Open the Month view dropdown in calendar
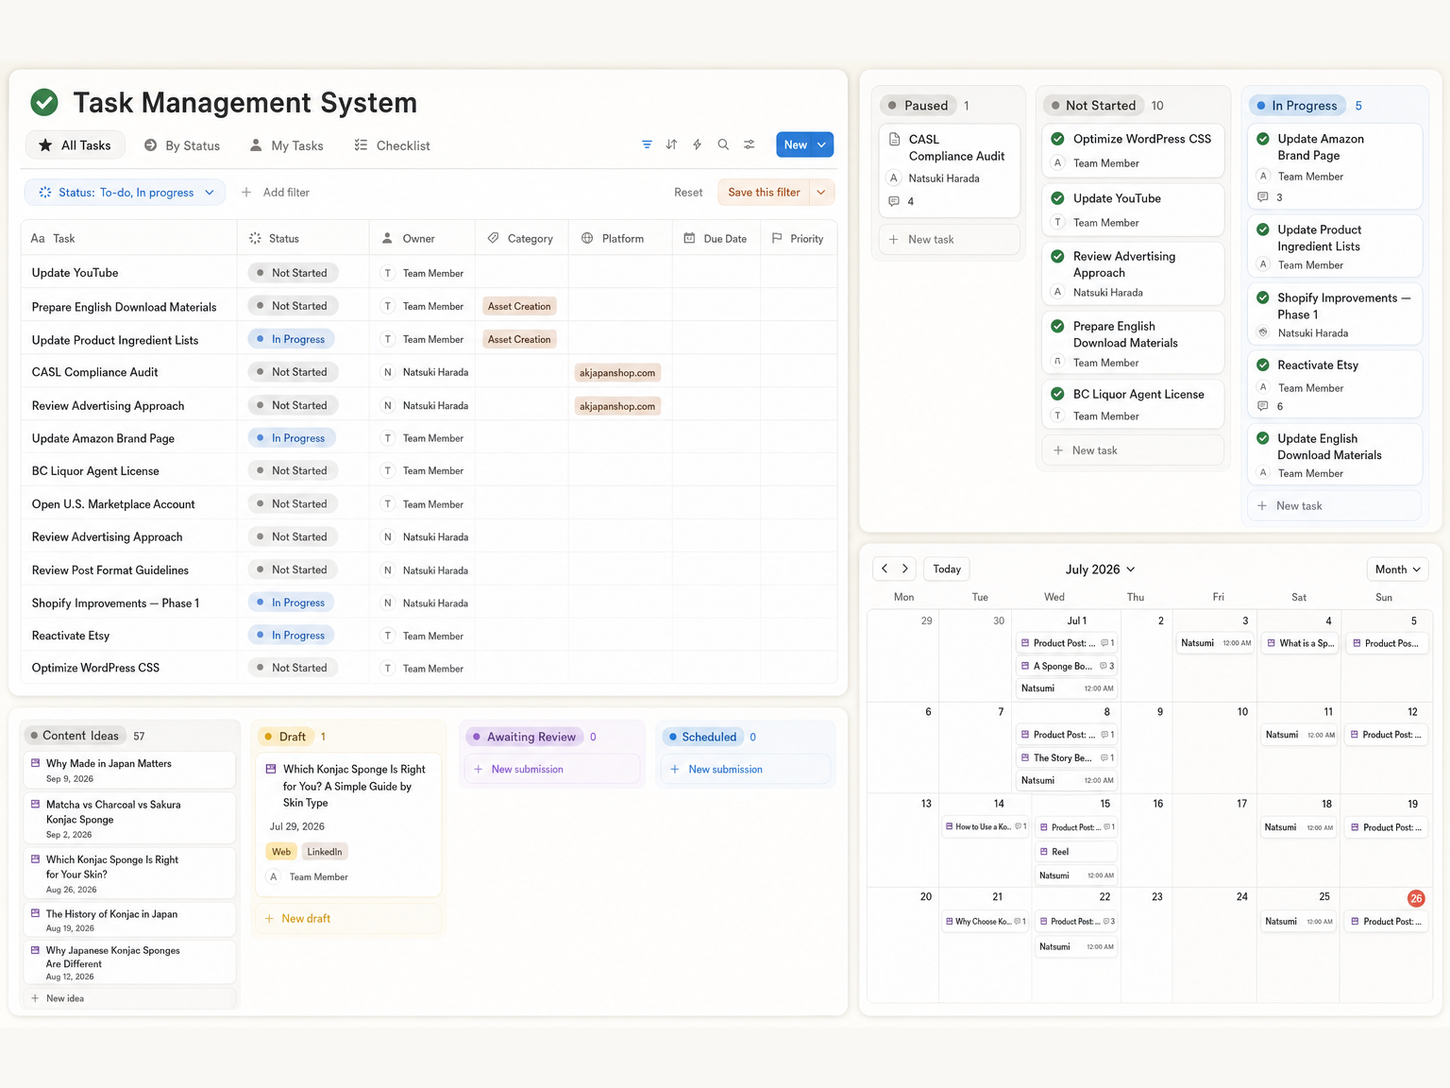 click(x=1398, y=569)
